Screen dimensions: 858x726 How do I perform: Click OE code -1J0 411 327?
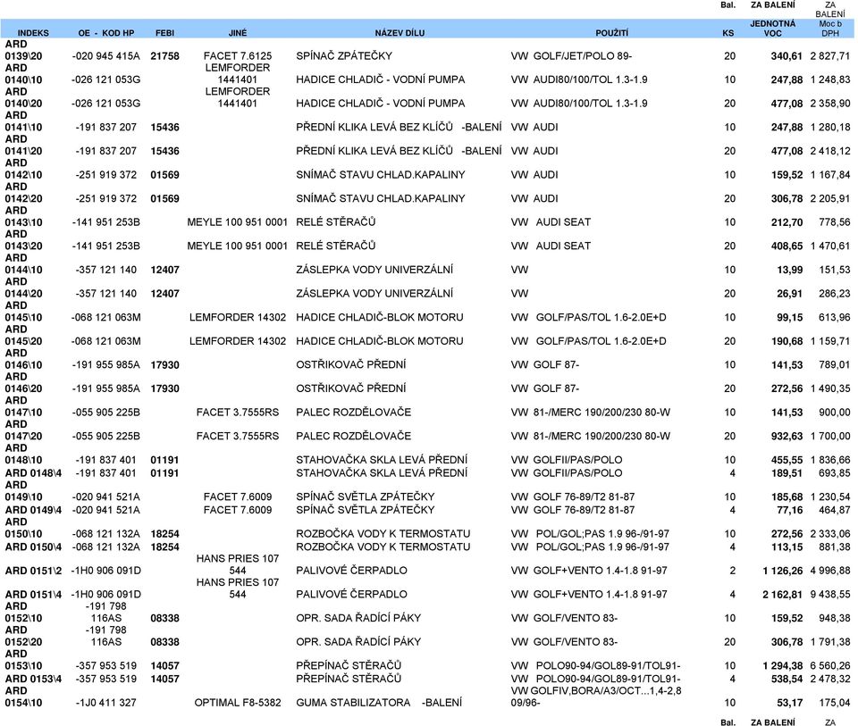105,703
